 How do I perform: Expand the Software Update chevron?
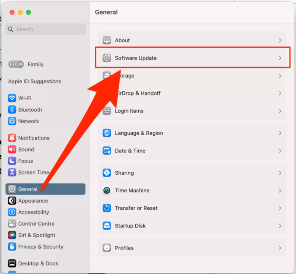point(280,58)
